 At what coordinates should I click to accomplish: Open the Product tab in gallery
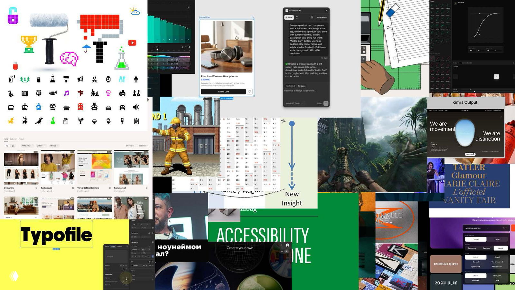click(x=22, y=139)
